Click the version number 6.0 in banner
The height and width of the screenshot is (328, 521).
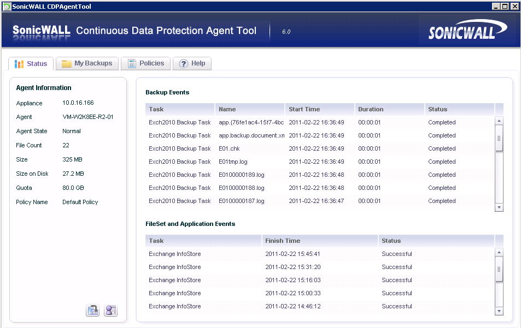[x=286, y=32]
